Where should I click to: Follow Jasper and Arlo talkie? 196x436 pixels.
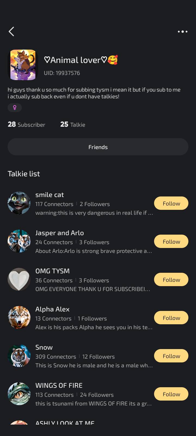pos(171,241)
